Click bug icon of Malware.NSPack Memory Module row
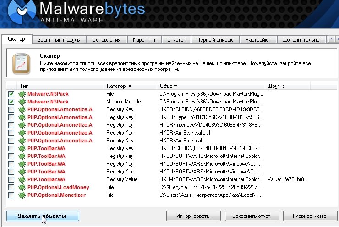The height and width of the screenshot is (227, 339). (22, 102)
